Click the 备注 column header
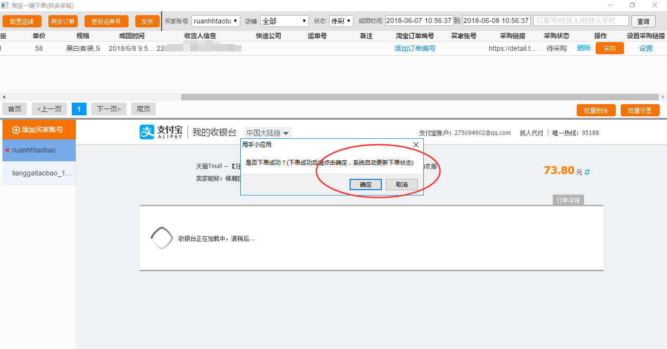Image resolution: width=667 pixels, height=349 pixels. point(366,36)
